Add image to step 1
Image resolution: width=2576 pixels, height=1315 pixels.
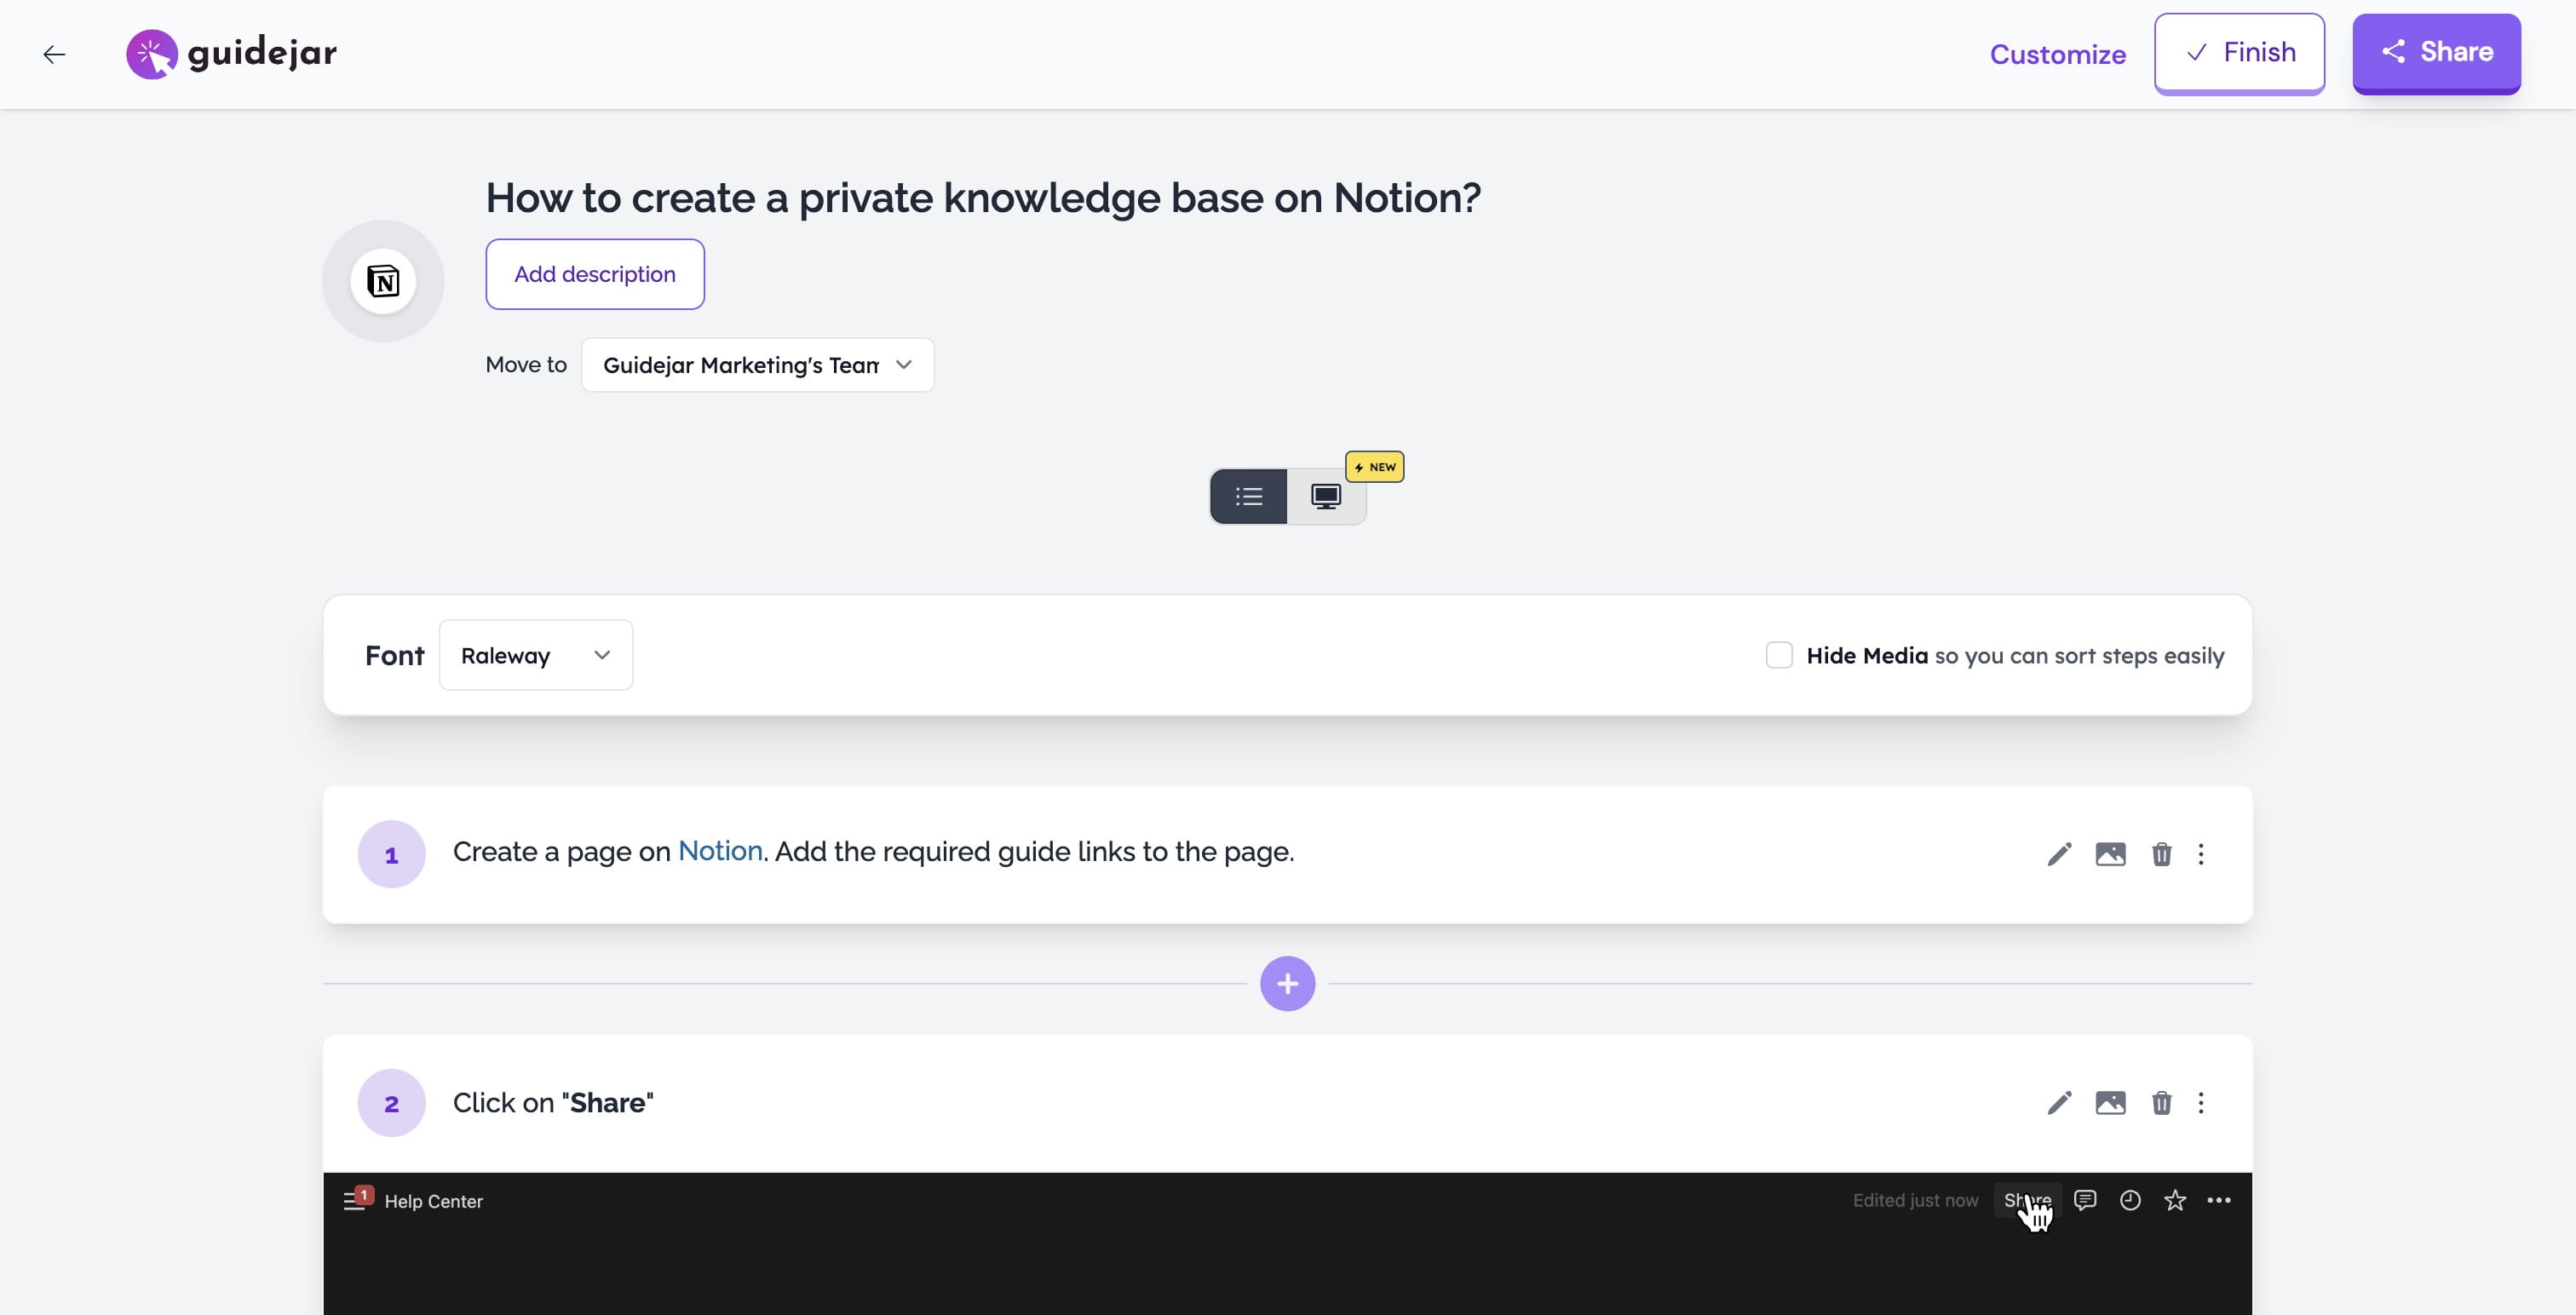point(2110,854)
